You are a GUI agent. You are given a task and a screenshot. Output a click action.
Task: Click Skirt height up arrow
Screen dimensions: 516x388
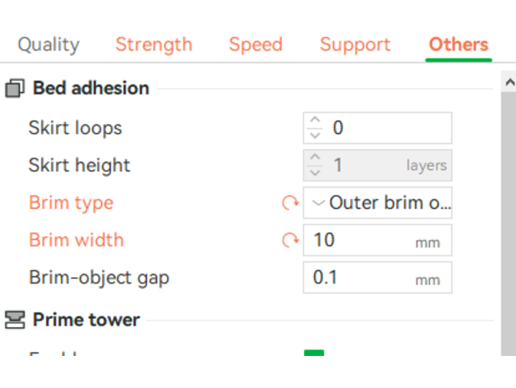(315, 159)
